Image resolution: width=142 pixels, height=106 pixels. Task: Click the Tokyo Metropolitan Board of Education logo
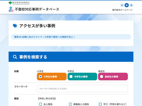pos(19,3)
